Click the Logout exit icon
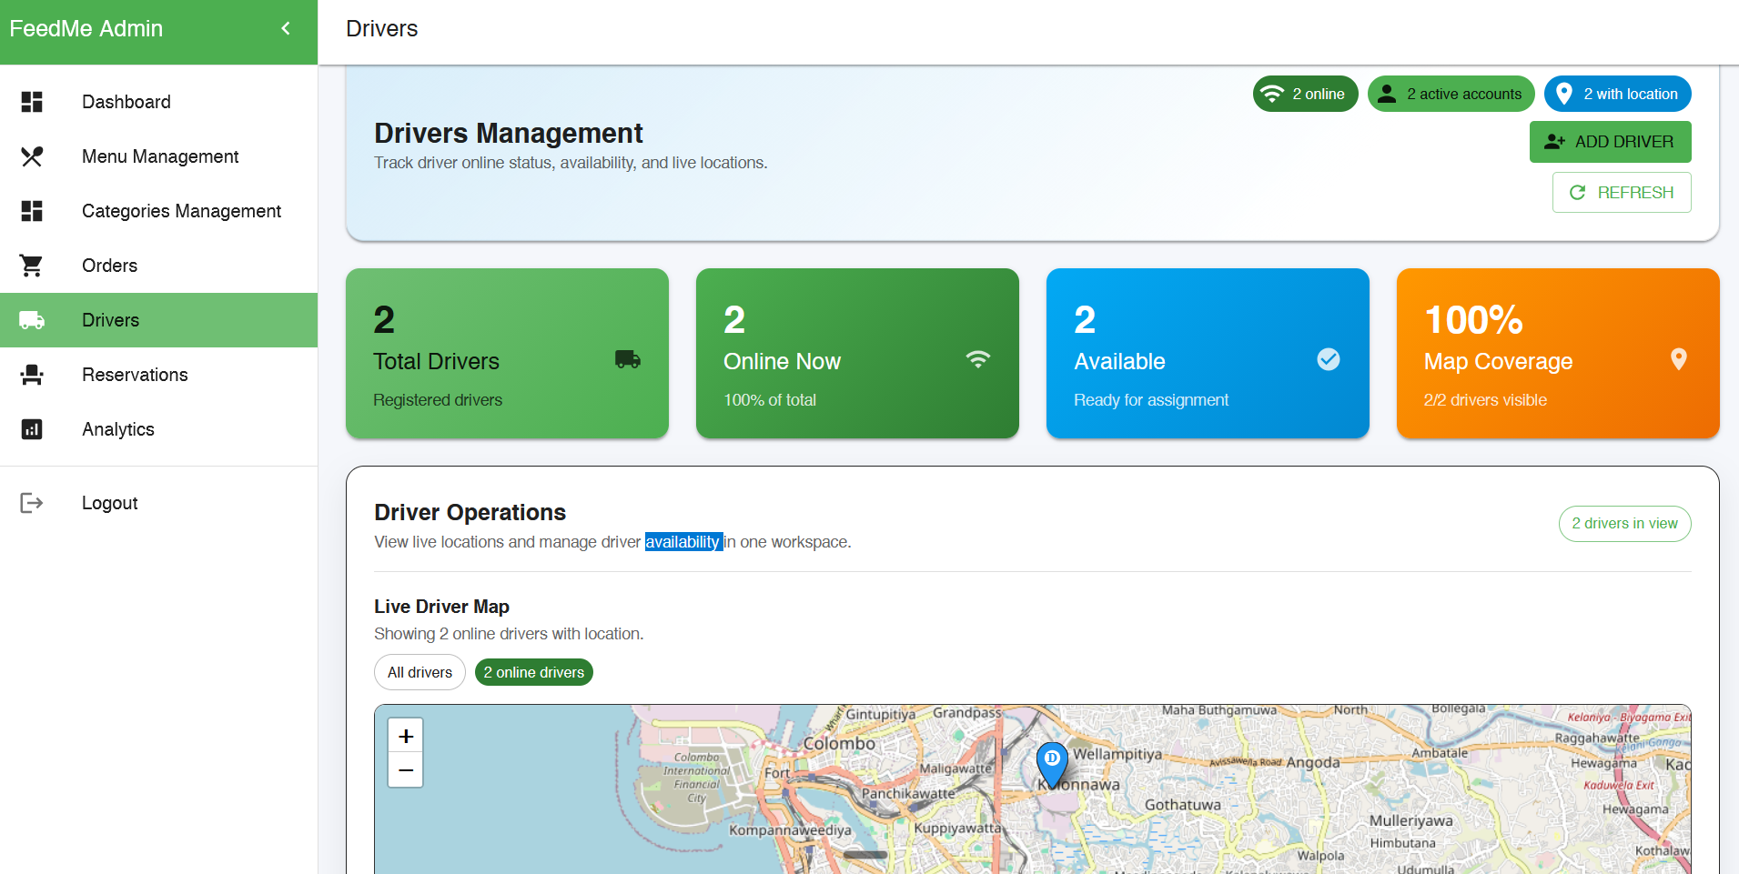Image resolution: width=1739 pixels, height=874 pixels. (x=32, y=503)
